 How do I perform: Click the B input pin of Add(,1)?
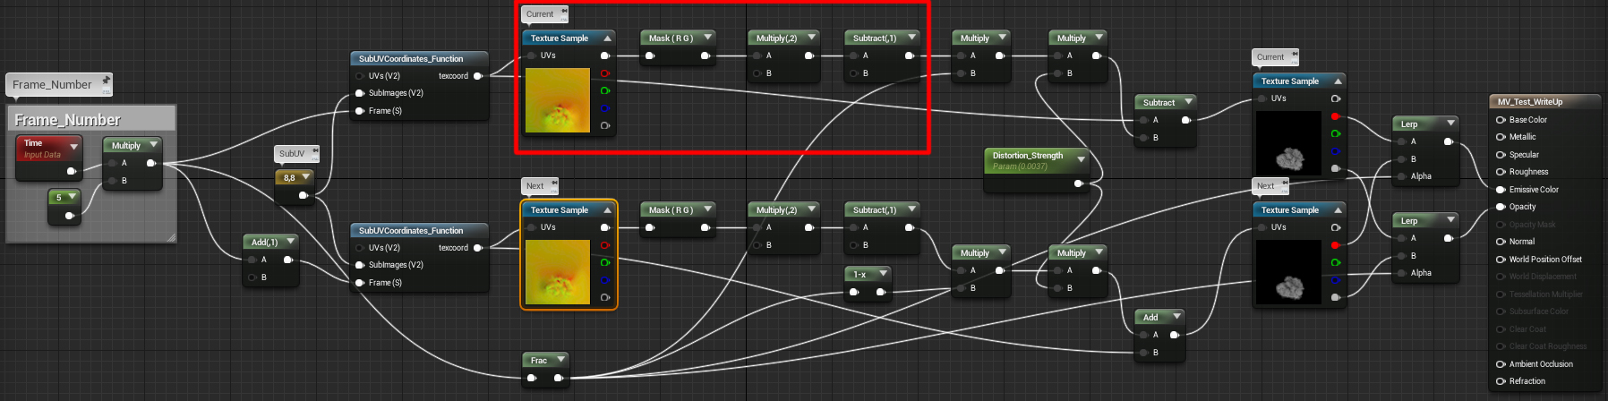click(x=252, y=277)
